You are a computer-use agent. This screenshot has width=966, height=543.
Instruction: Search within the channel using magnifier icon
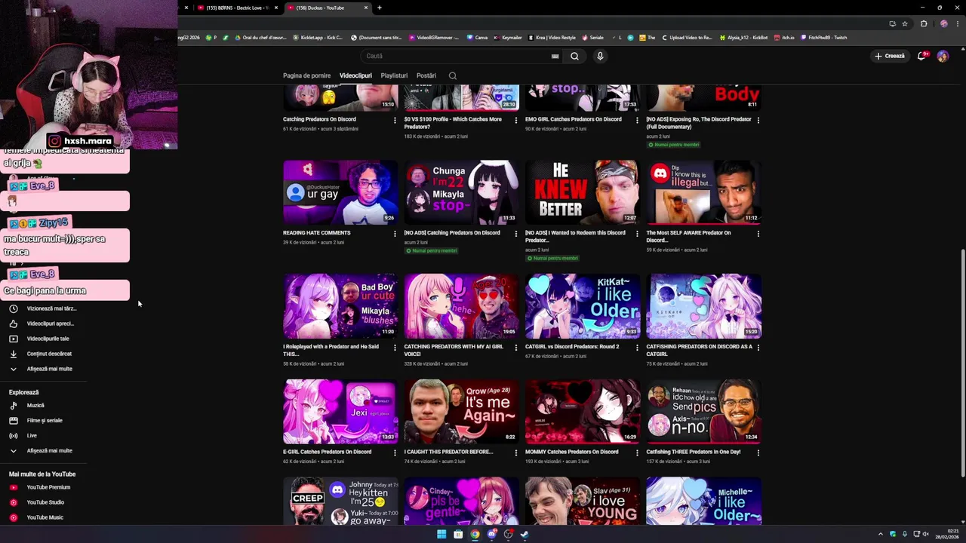coord(453,75)
